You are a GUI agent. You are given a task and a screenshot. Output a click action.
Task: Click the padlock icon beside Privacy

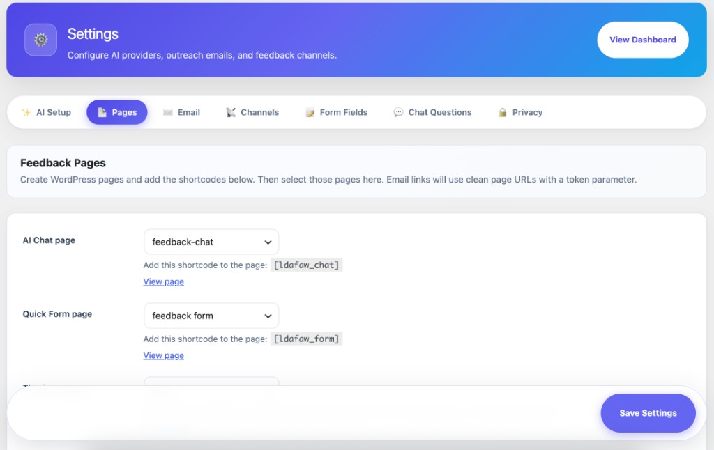click(x=502, y=112)
